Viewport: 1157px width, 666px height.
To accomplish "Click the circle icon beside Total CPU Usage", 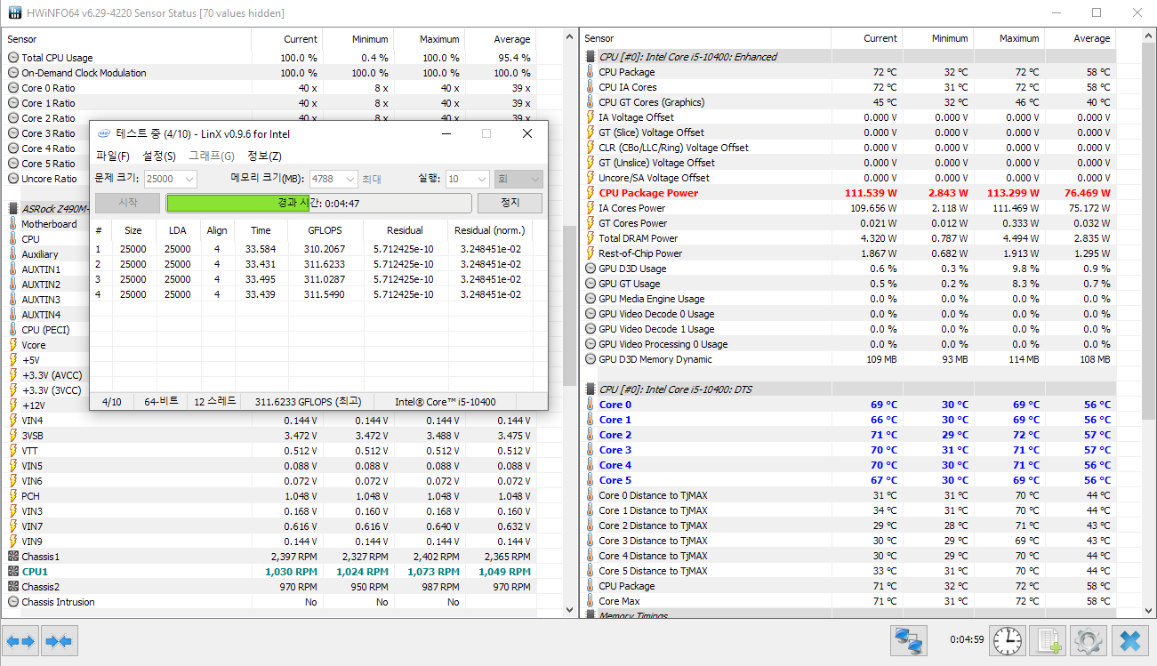I will pos(13,58).
